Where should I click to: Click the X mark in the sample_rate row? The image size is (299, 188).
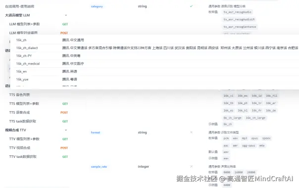pos(191,166)
